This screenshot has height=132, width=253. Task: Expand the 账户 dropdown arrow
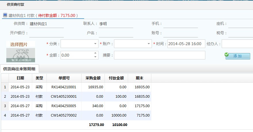coord(148,44)
